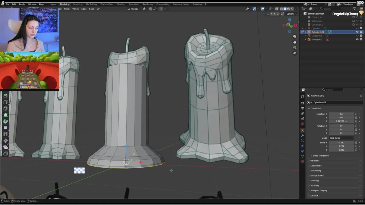Toggle the snapping magnet button
This screenshot has width=365, height=205.
tap(151, 9)
